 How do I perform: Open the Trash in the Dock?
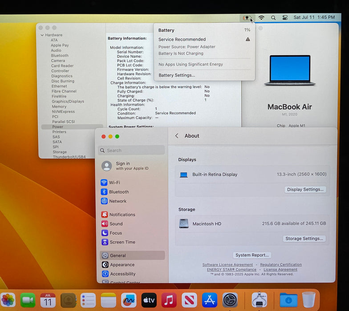coord(309,300)
